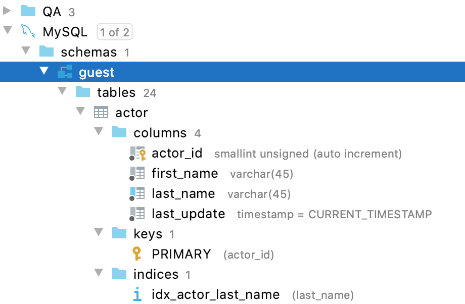Click the first_name column icon

point(137,174)
